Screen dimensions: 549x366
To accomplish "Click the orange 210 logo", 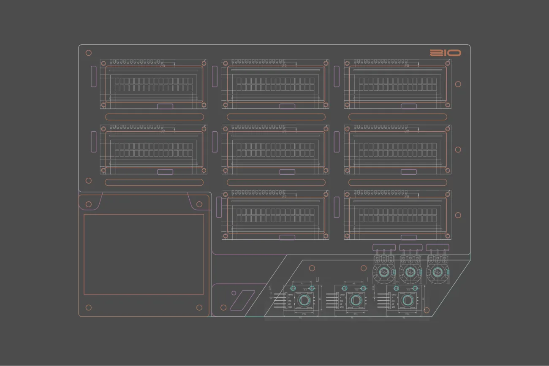I will click(x=445, y=53).
